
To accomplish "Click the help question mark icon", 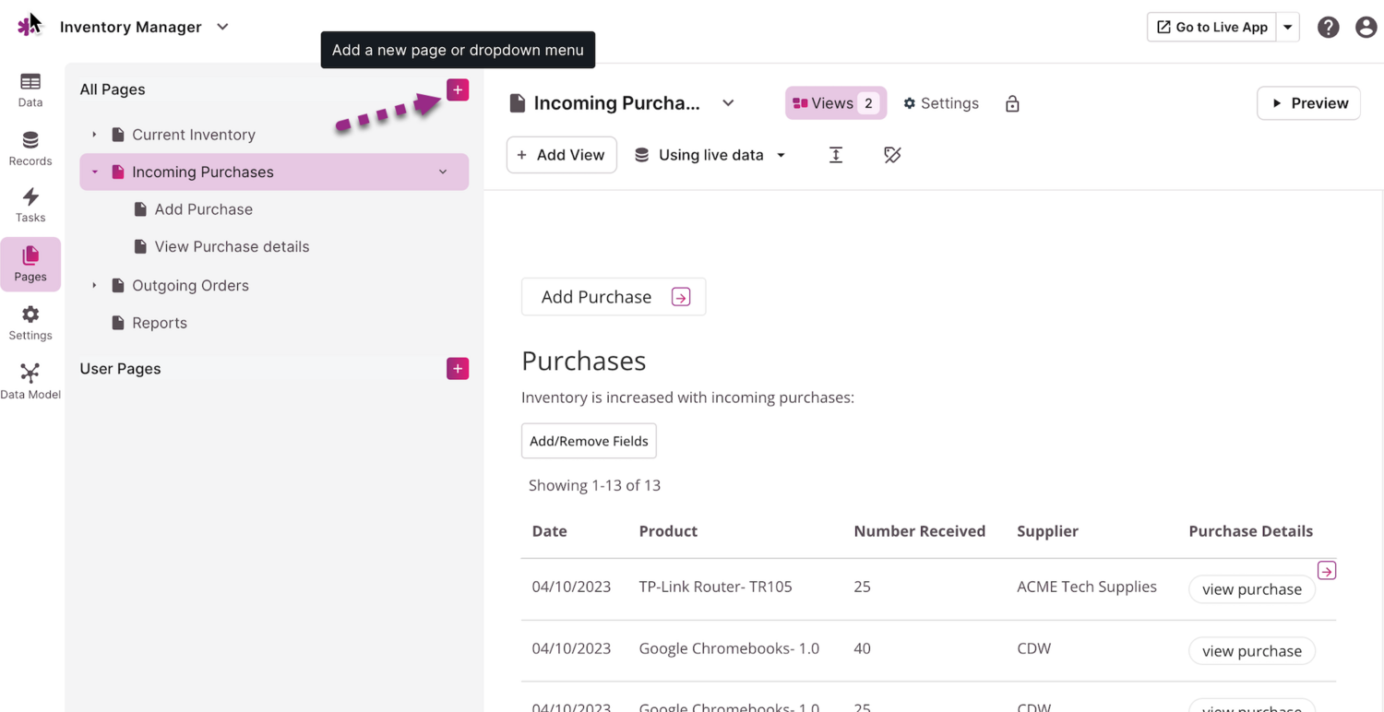I will [1328, 27].
